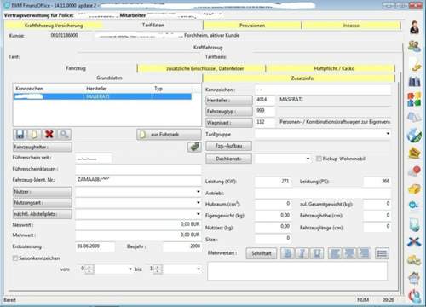Click the Fahrzeughalter button
Image resolution: width=426 pixels, height=307 pixels.
point(43,147)
